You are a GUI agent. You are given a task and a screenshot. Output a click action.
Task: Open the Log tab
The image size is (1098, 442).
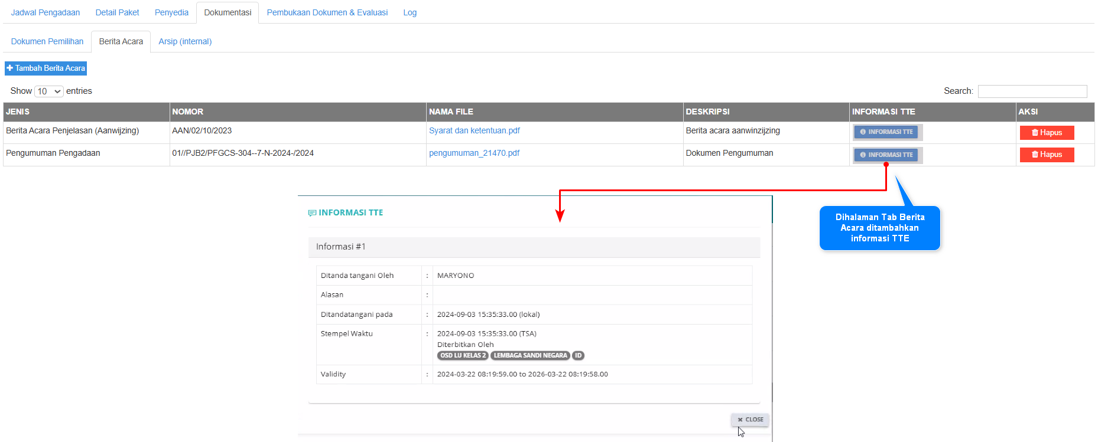[410, 12]
